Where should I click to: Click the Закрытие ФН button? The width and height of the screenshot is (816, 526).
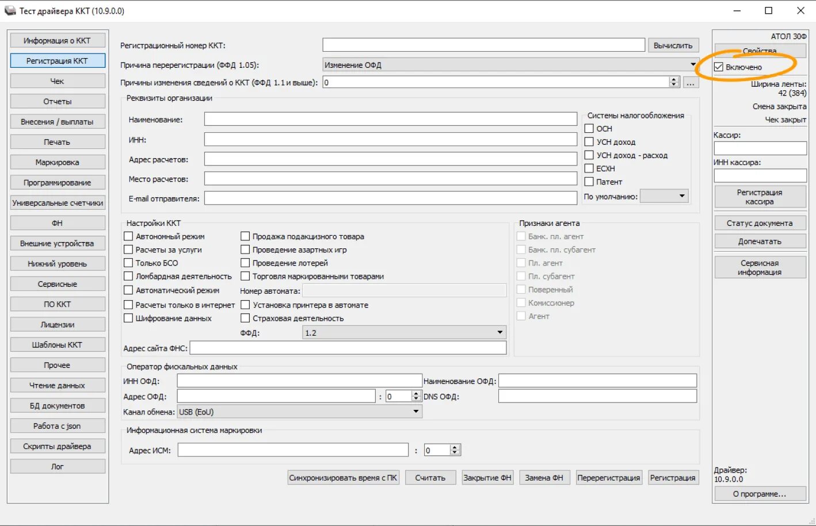[x=487, y=478]
